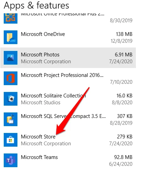Select the Microsoft Teams entry name
The width and height of the screenshot is (141, 174).
(39, 157)
